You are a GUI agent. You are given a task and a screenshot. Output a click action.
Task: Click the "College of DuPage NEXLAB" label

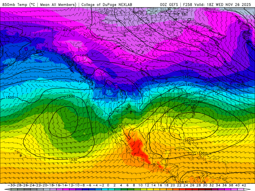tap(107, 4)
